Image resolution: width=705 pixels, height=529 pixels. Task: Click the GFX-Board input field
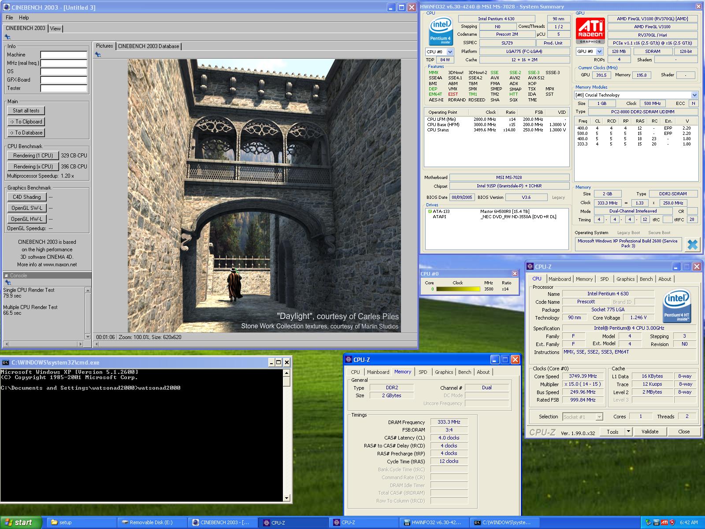point(64,80)
